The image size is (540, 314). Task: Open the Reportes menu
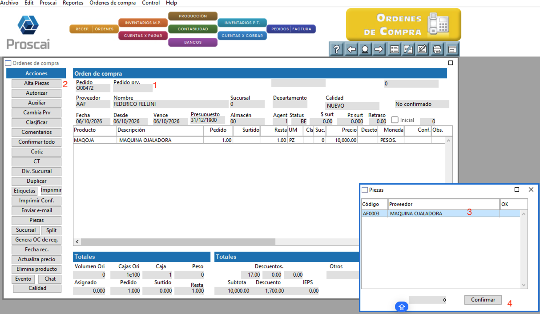(73, 3)
